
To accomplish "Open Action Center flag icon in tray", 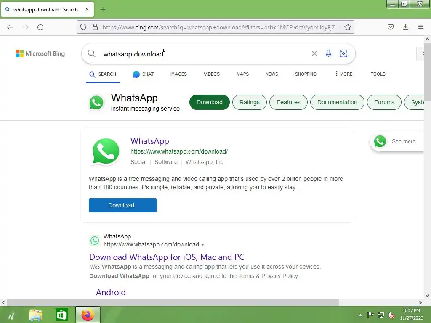I will click(x=370, y=315).
